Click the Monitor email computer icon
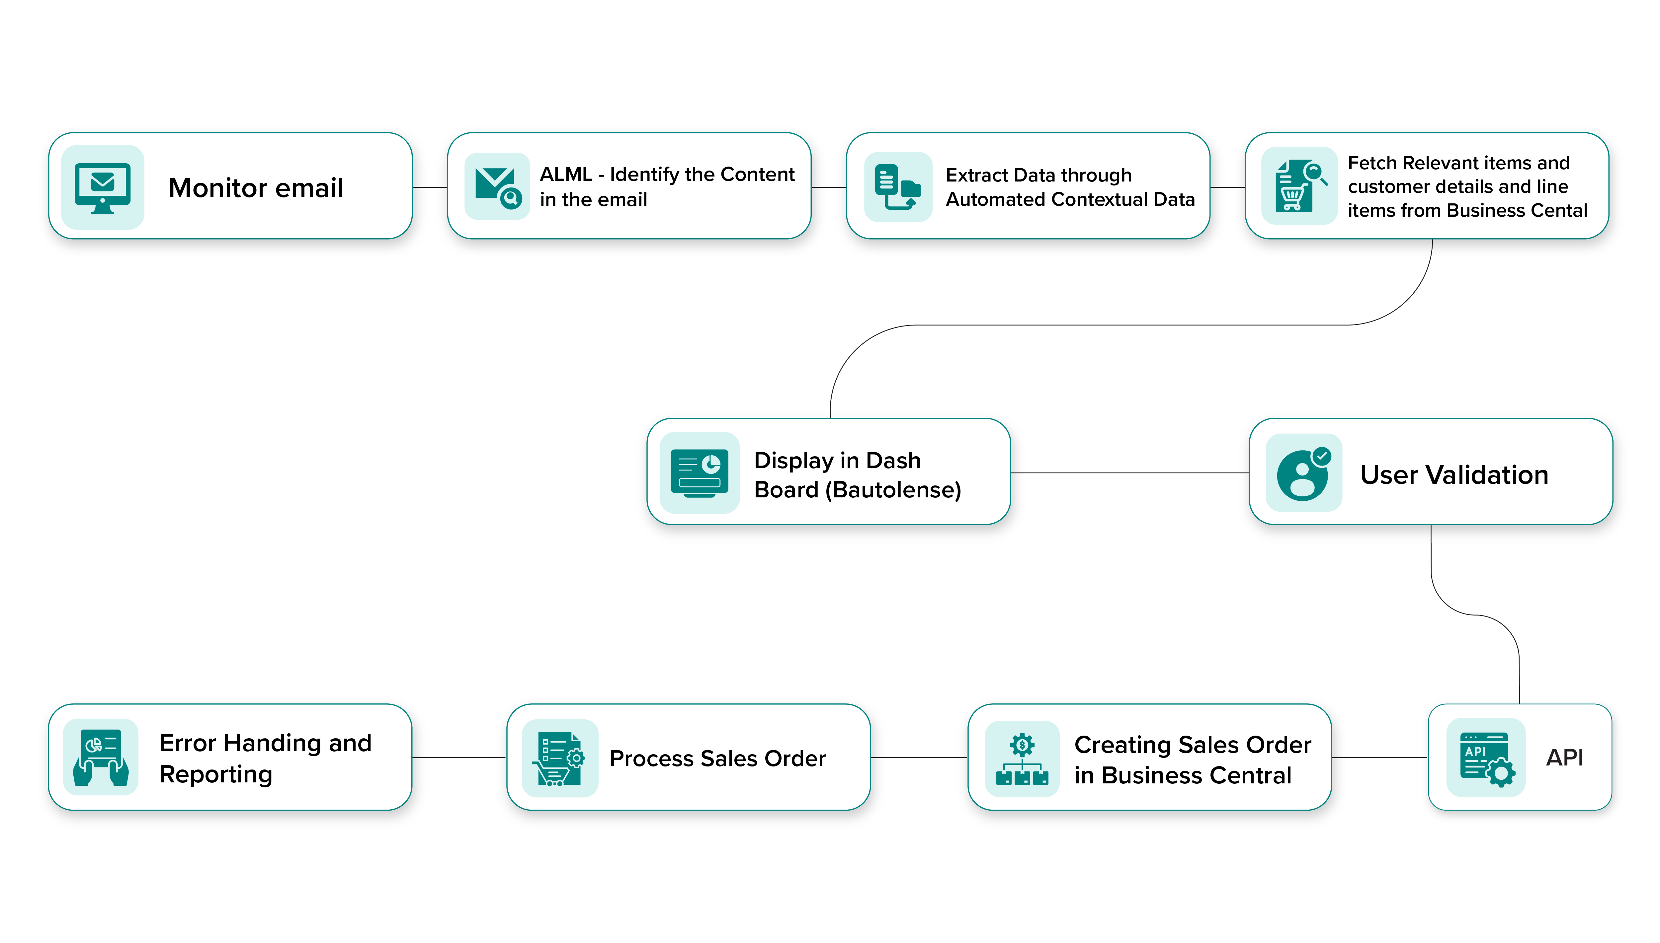The image size is (1660, 943). pyautogui.click(x=102, y=187)
